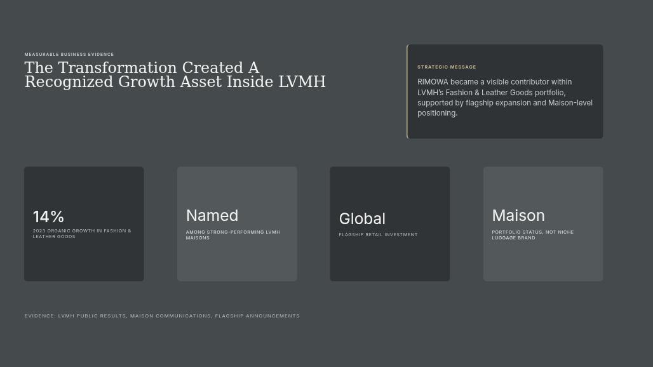Click the 'Maison' card heading
The height and width of the screenshot is (367, 653).
(x=518, y=215)
